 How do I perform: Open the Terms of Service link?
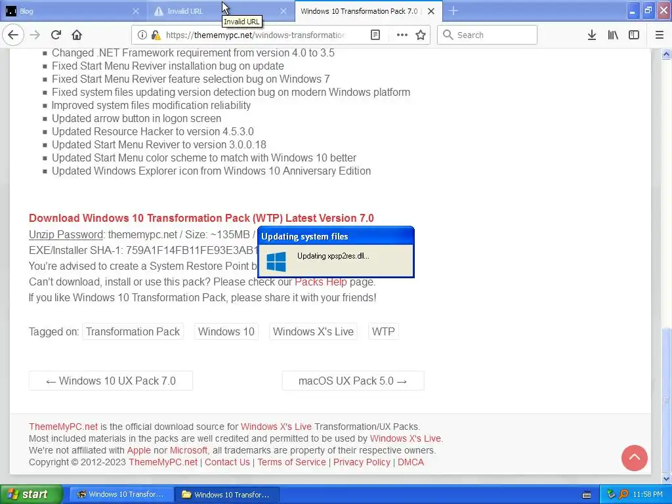[291, 463]
